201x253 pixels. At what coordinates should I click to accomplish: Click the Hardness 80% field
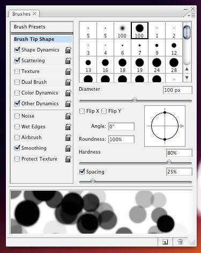tap(179, 153)
